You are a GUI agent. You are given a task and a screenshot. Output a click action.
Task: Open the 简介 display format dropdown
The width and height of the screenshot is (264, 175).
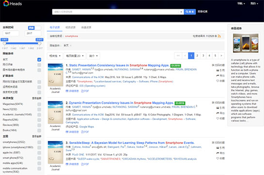(x=93, y=56)
